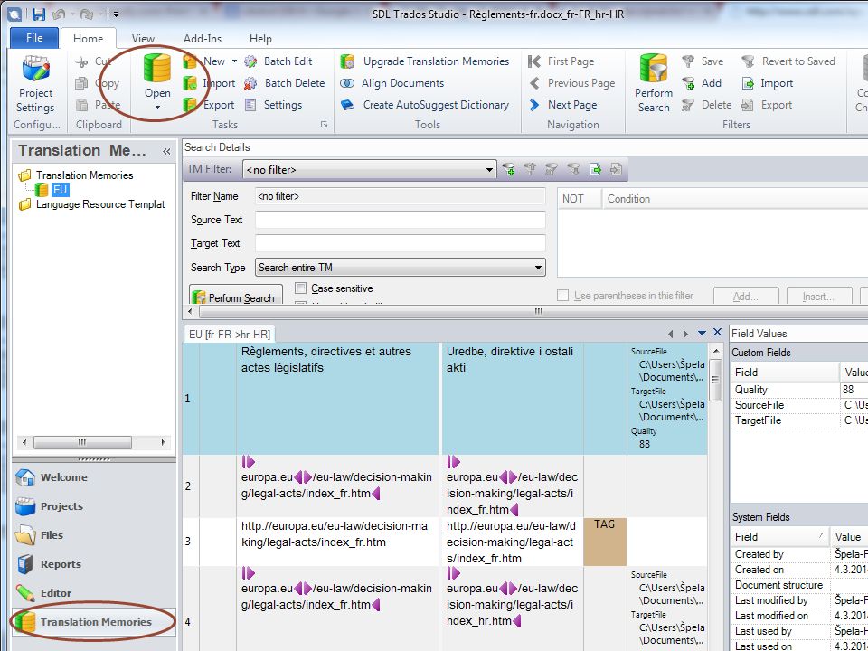Image resolution: width=868 pixels, height=651 pixels.
Task: Click Import in the Filters group
Action: click(x=768, y=83)
